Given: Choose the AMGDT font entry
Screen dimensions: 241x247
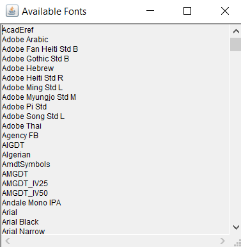Looking at the screenshot, I should pos(15,174).
